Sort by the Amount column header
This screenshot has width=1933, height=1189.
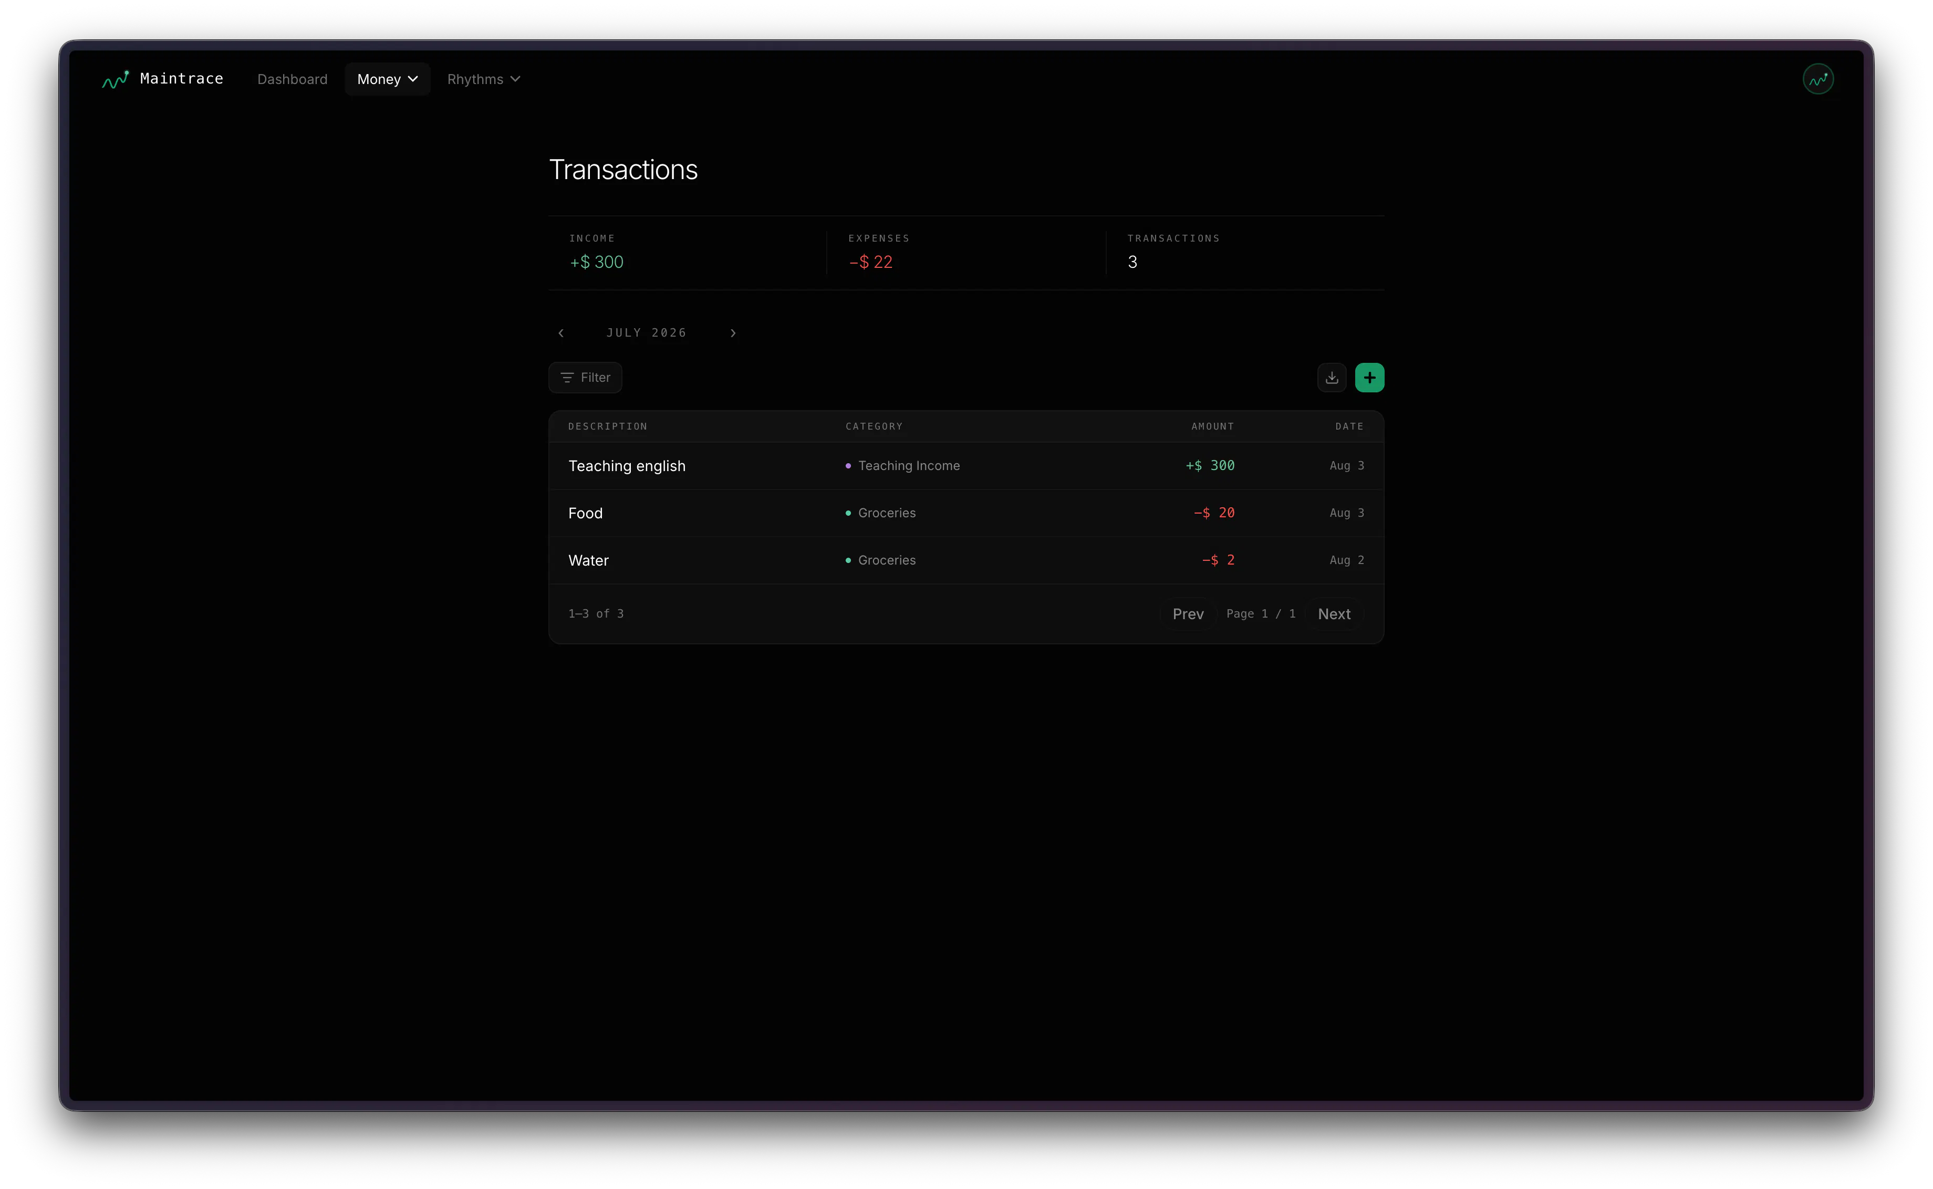1212,426
